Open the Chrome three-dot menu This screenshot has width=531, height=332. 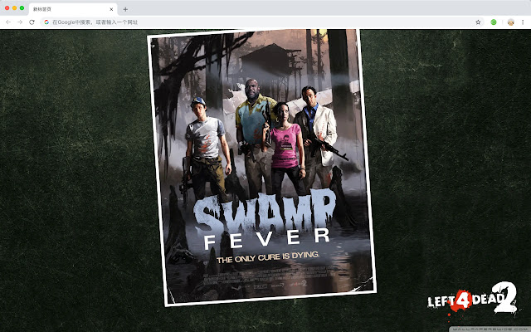tap(523, 22)
